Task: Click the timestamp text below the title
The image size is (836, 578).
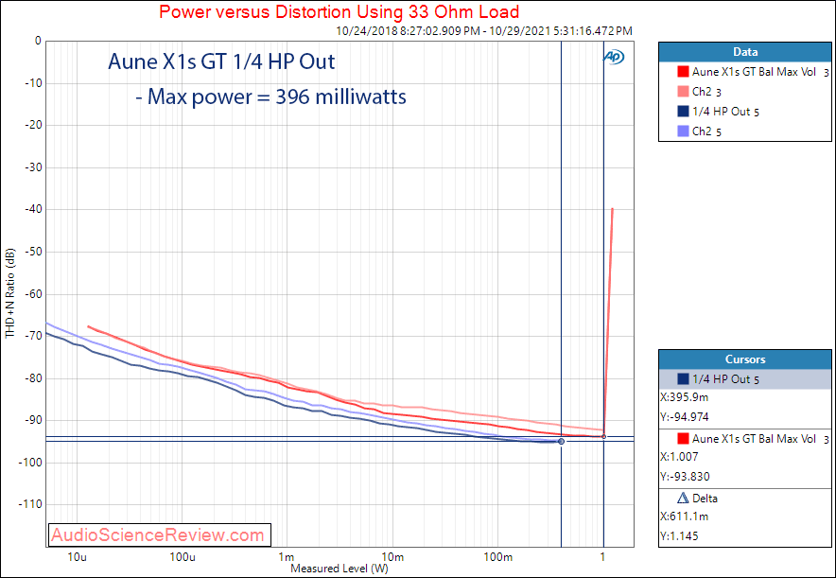Action: coord(484,31)
